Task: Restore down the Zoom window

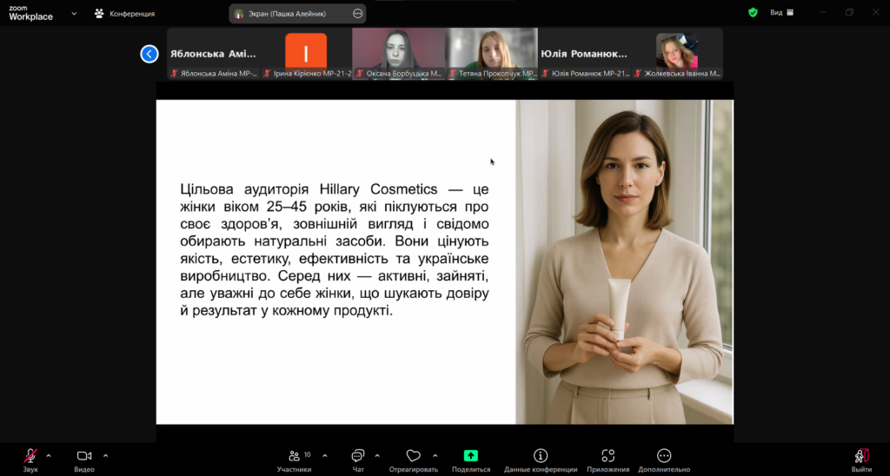Action: point(849,12)
